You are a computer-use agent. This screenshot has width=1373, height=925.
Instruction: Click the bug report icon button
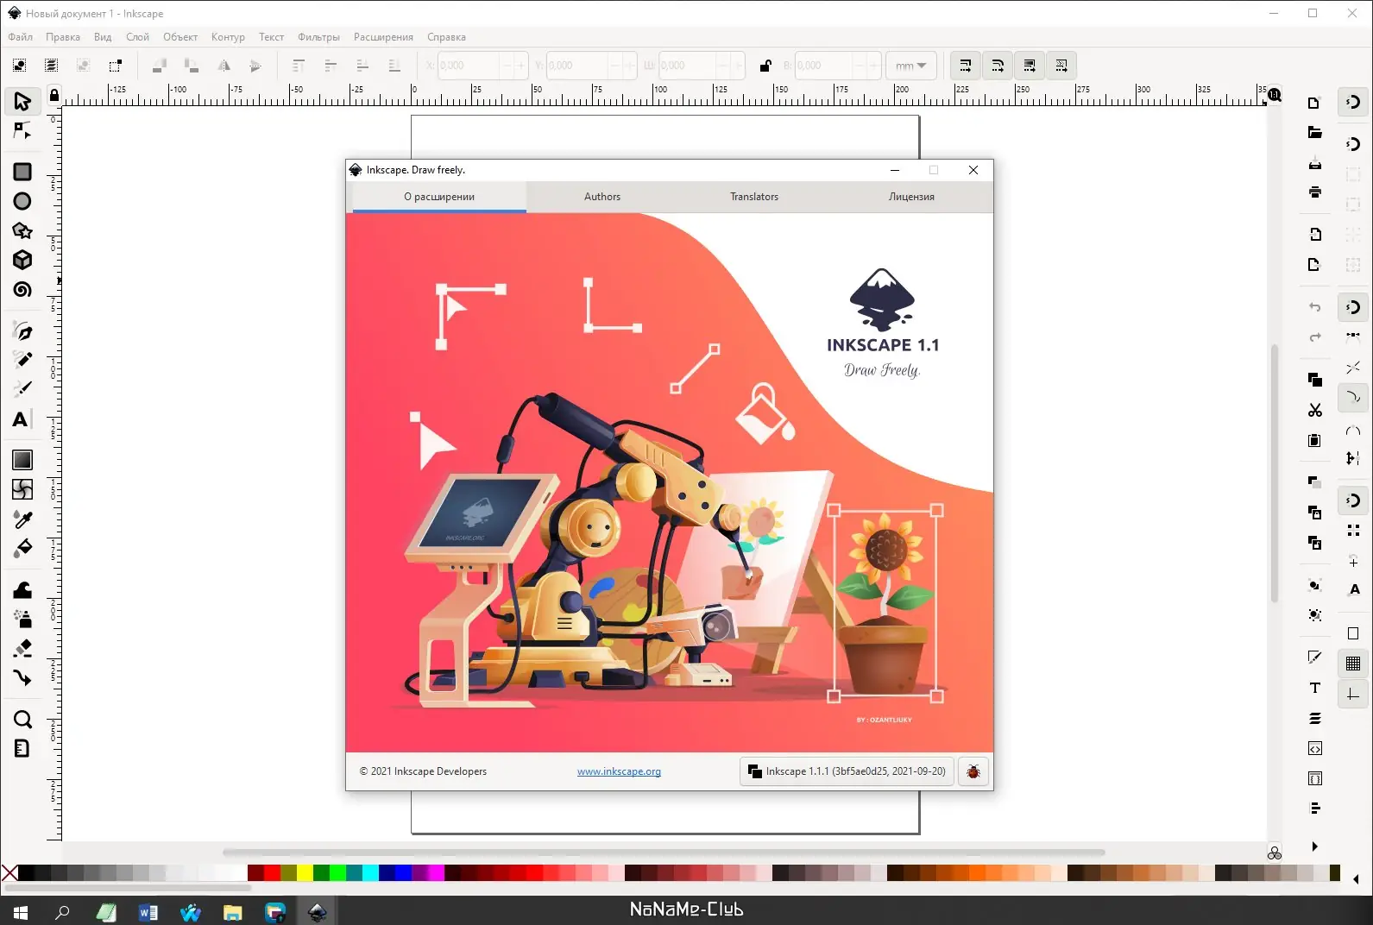click(x=973, y=771)
